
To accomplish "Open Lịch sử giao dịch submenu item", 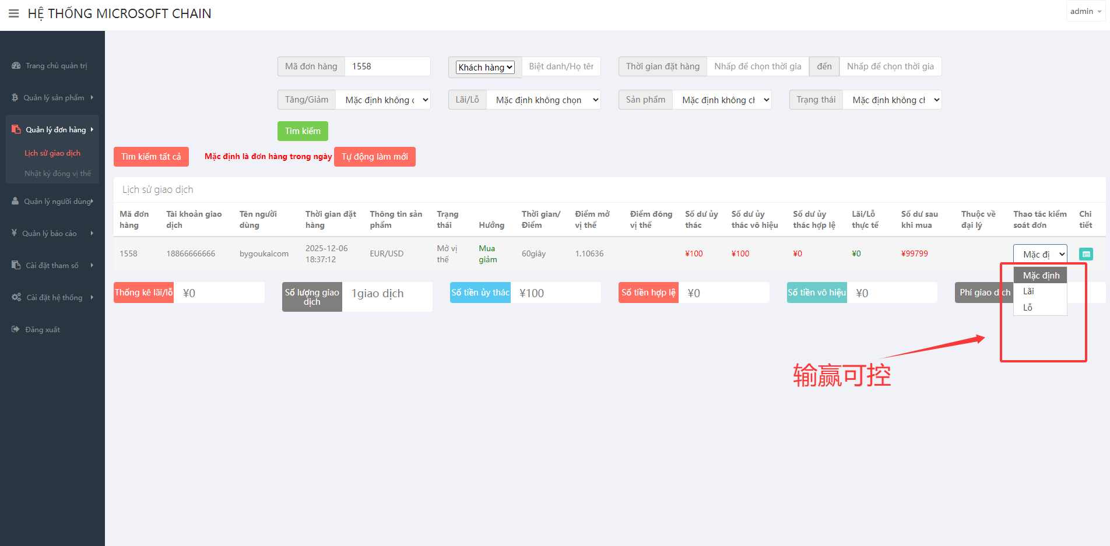I will 52,153.
